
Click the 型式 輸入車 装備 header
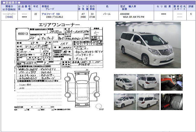tap(136, 8)
